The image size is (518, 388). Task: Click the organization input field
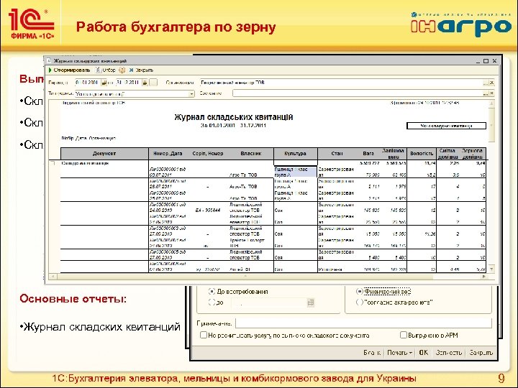point(341,83)
